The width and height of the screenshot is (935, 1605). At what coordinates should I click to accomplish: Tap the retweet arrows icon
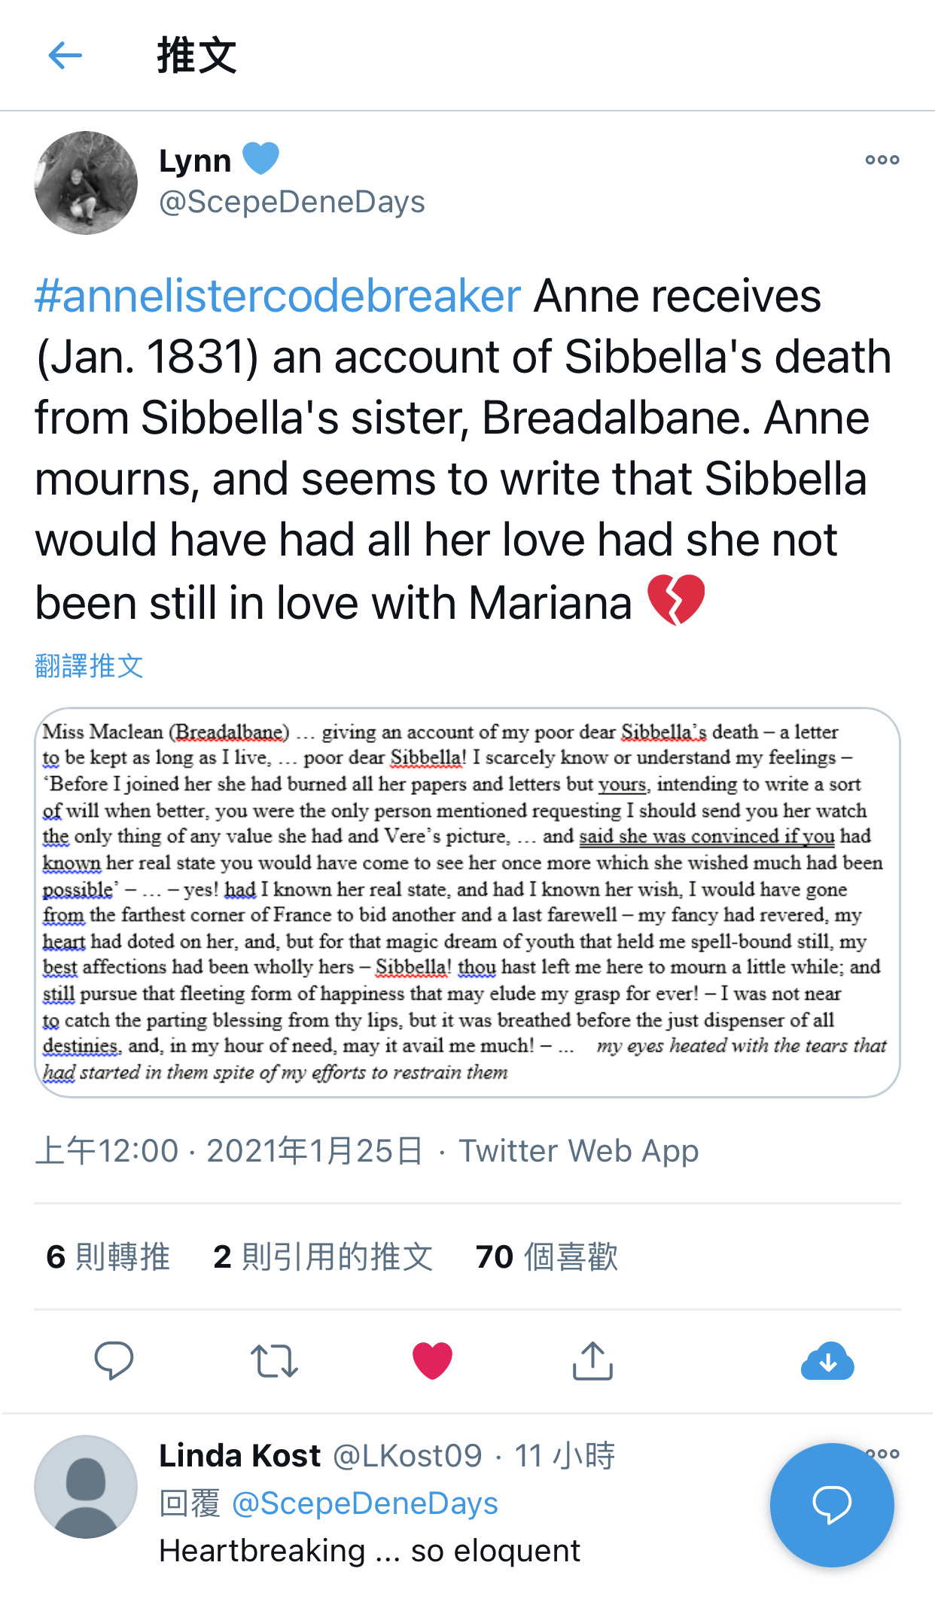click(x=273, y=1360)
